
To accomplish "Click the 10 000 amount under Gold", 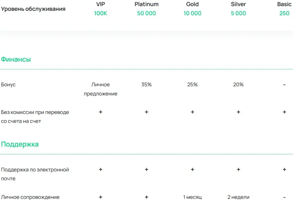I will pyautogui.click(x=193, y=13).
